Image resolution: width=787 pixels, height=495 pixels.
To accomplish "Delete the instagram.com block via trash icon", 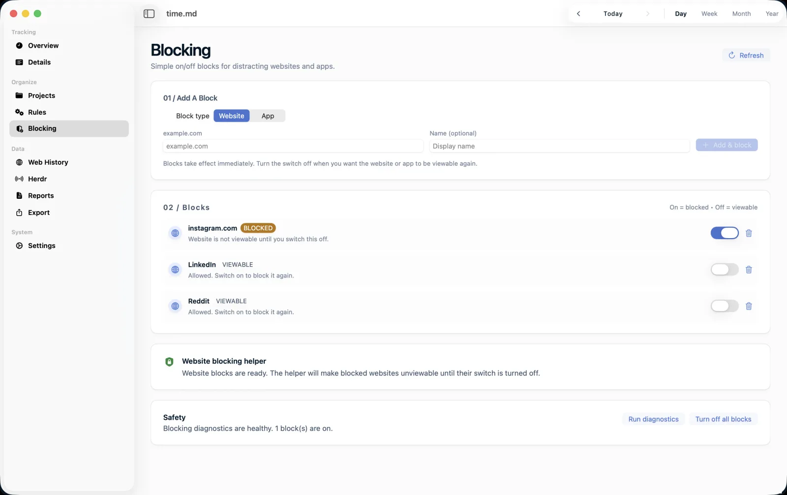I will pos(749,233).
